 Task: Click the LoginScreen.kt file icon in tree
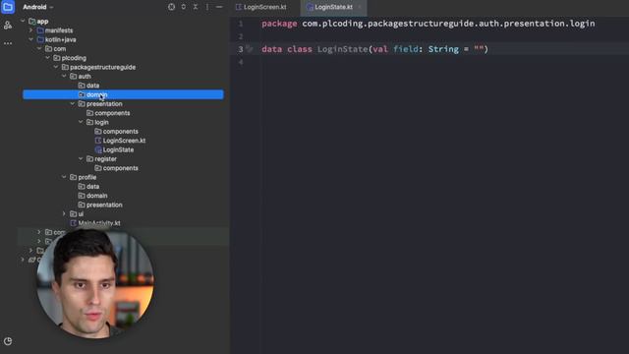[98, 141]
